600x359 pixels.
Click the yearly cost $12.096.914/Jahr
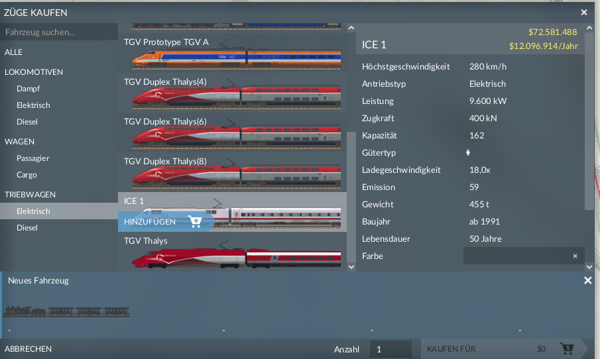point(544,46)
